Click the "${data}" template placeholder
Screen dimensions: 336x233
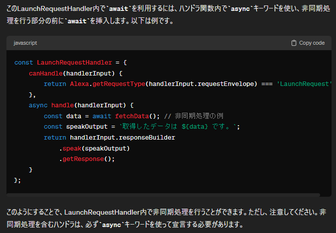(195, 127)
